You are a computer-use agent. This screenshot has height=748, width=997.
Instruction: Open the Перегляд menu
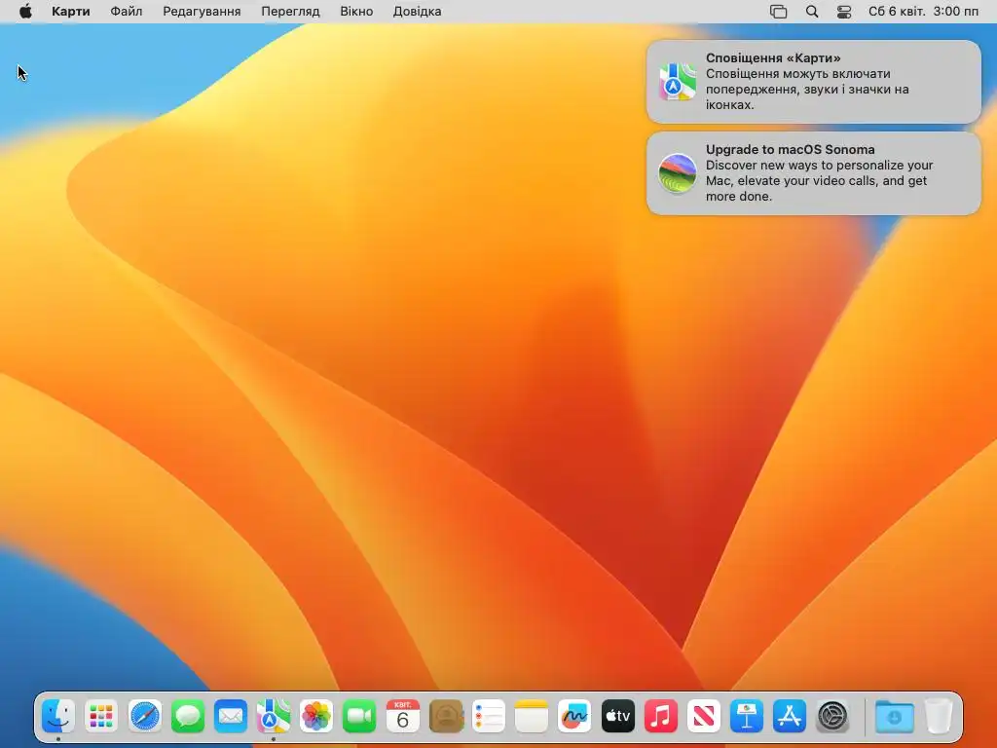pyautogui.click(x=290, y=12)
